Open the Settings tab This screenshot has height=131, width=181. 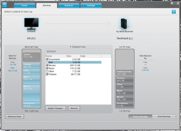(90, 5)
